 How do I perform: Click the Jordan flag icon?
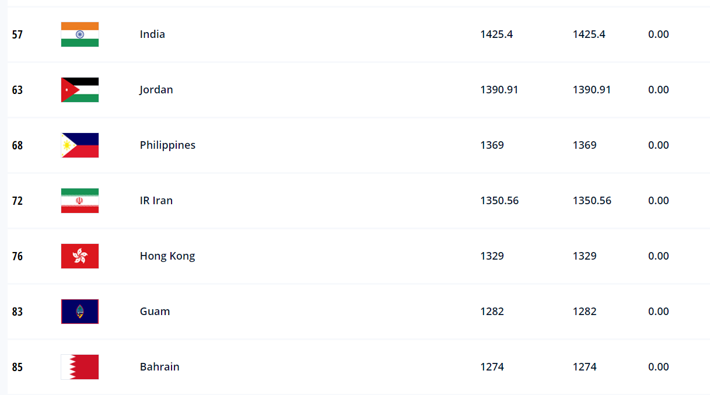[80, 90]
